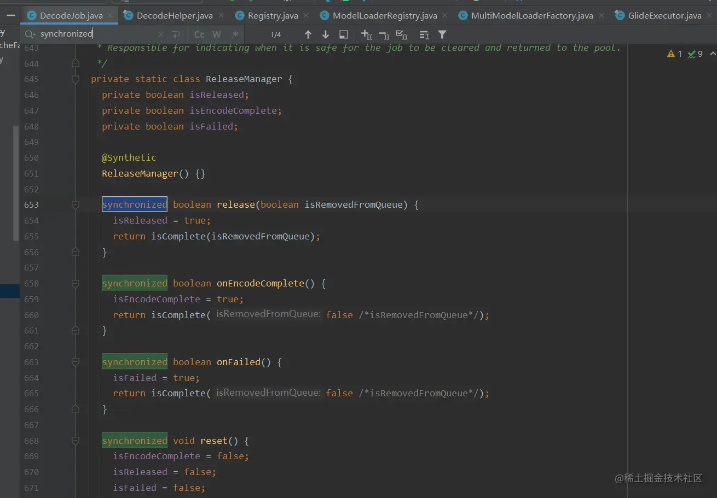Click fold end marker on line 656

76,252
